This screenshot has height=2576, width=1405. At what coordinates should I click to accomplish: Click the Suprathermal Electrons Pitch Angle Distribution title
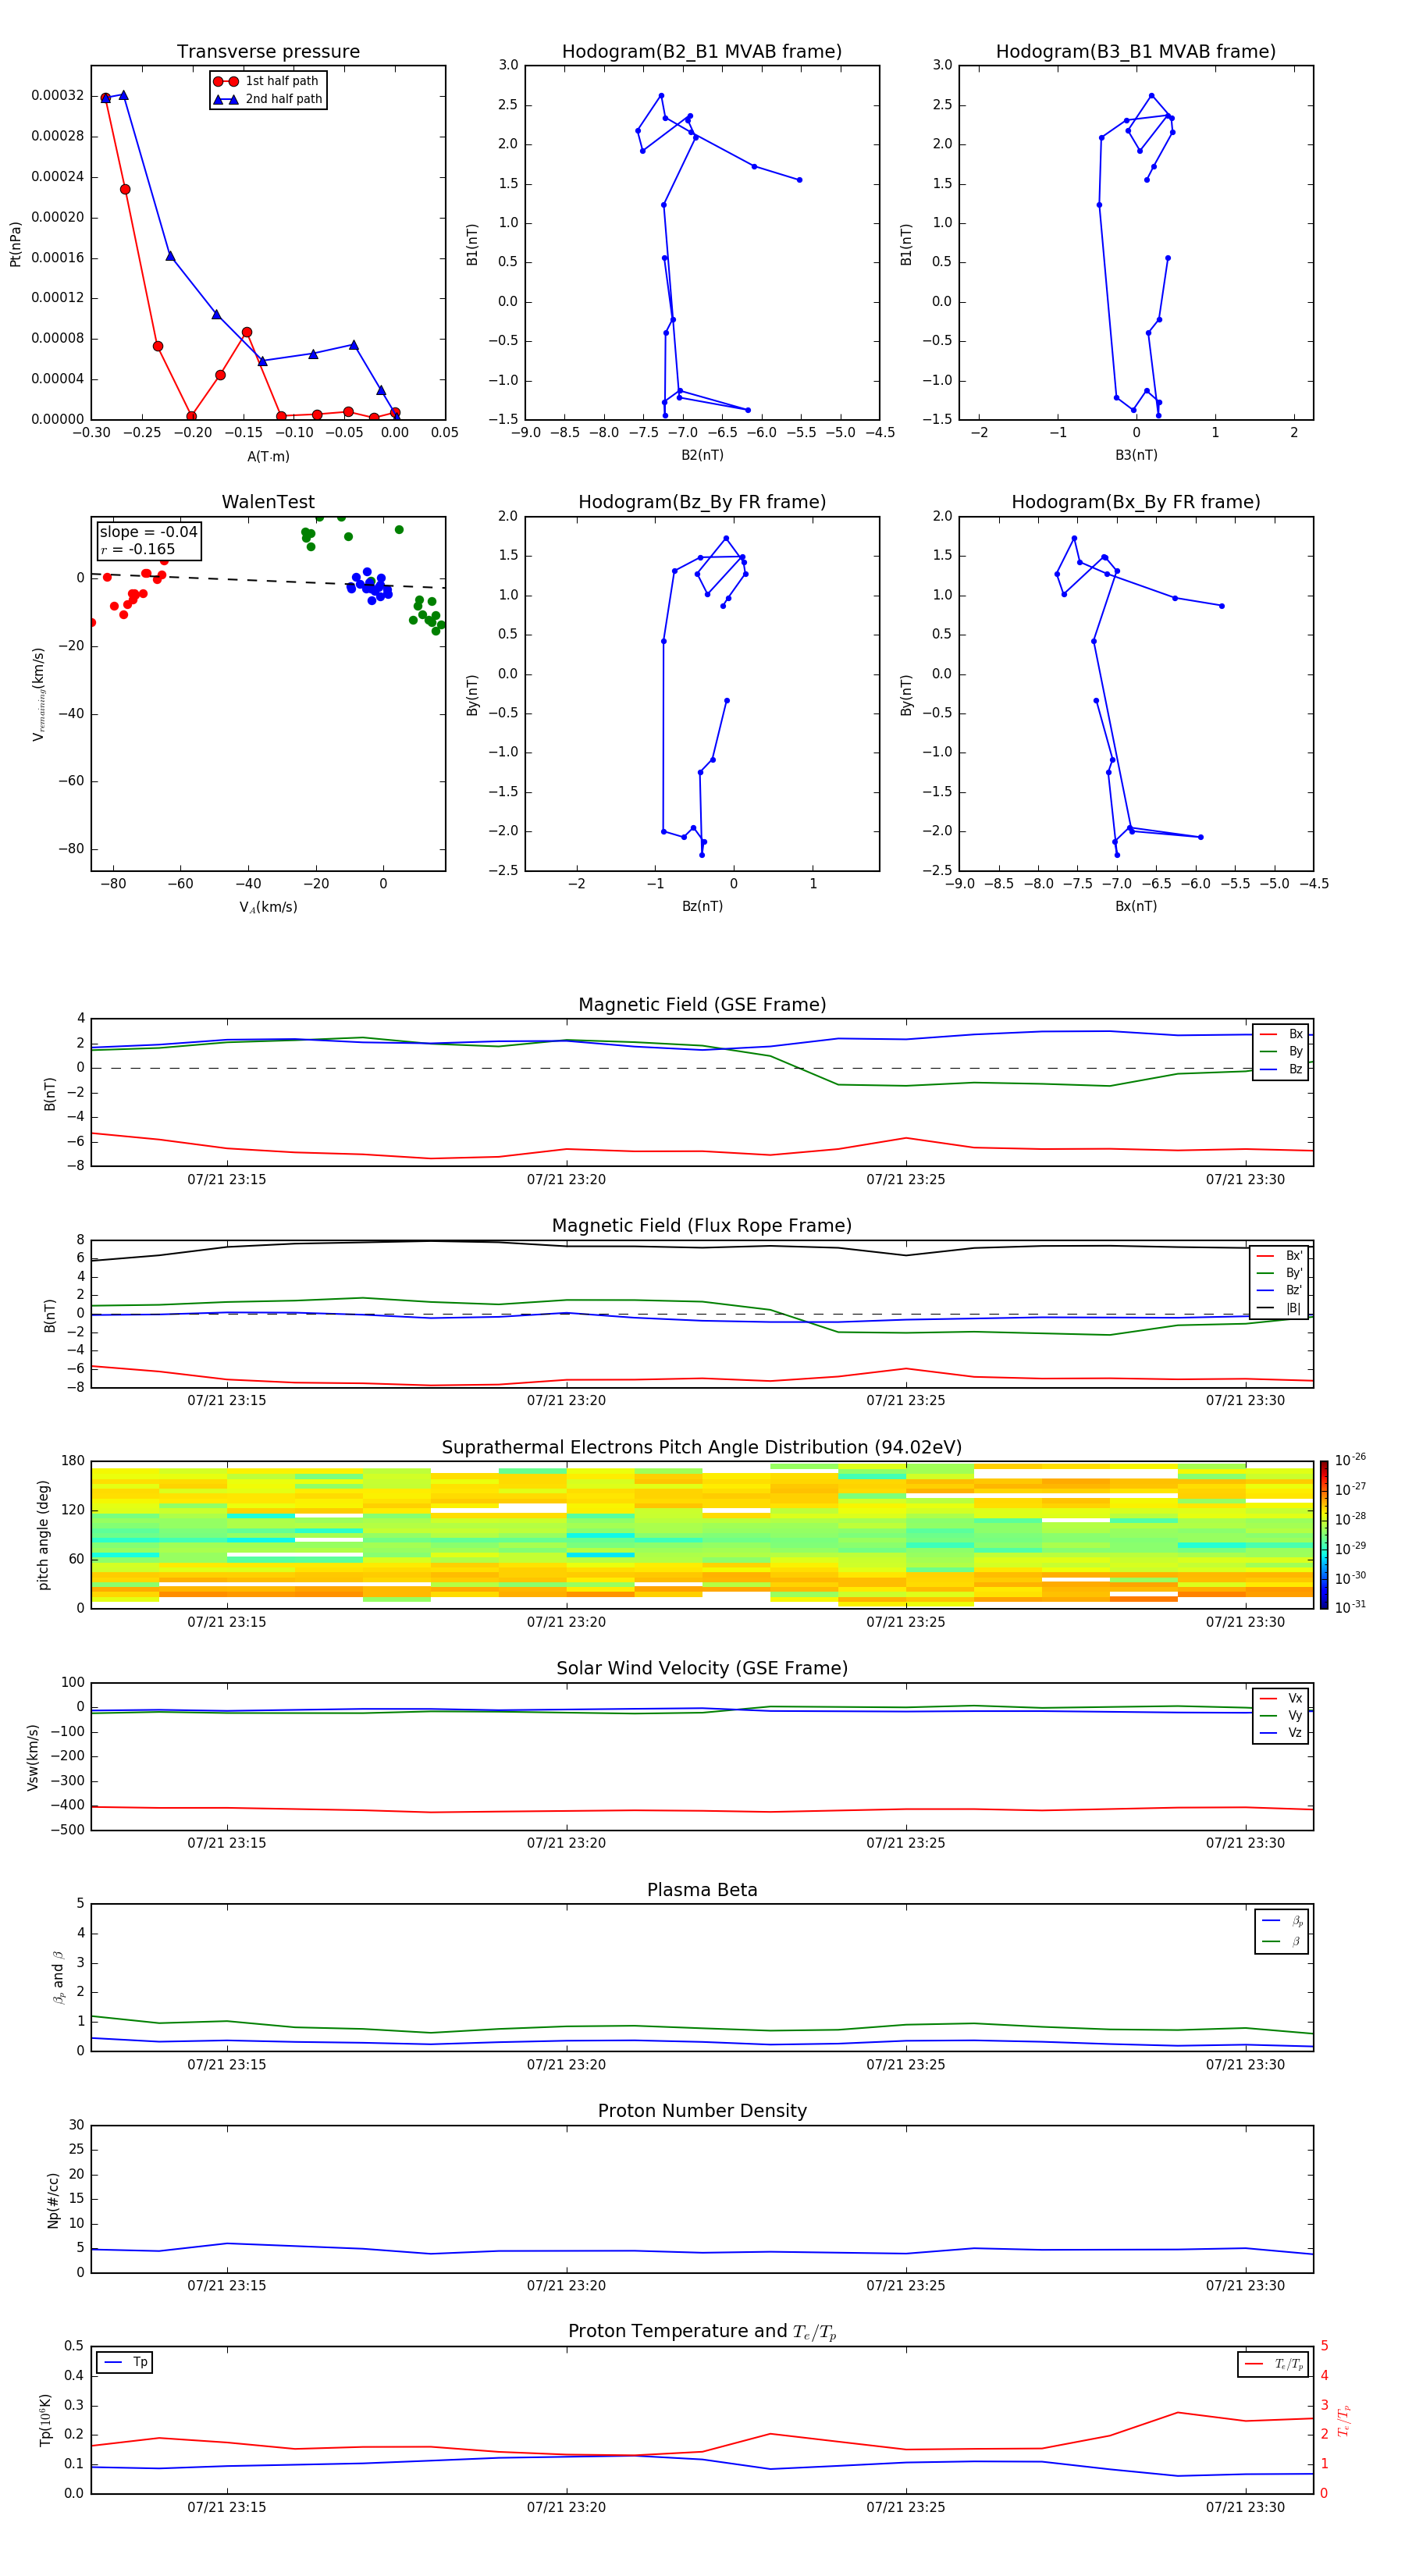(x=702, y=1448)
